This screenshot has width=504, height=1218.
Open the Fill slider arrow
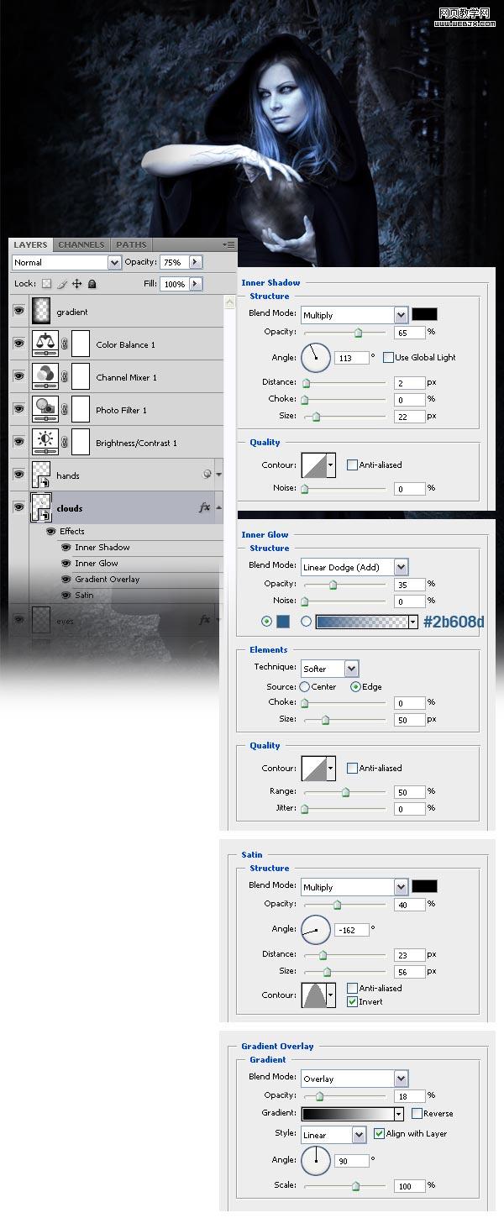[x=196, y=284]
